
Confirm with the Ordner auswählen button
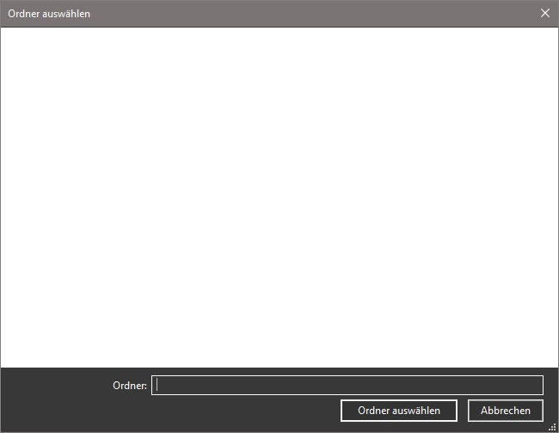coord(399,411)
